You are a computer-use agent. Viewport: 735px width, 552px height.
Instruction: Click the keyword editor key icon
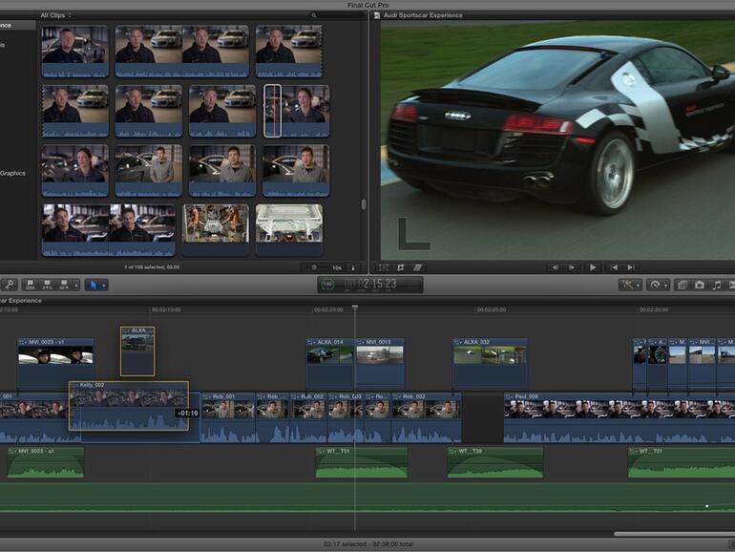tap(8, 285)
